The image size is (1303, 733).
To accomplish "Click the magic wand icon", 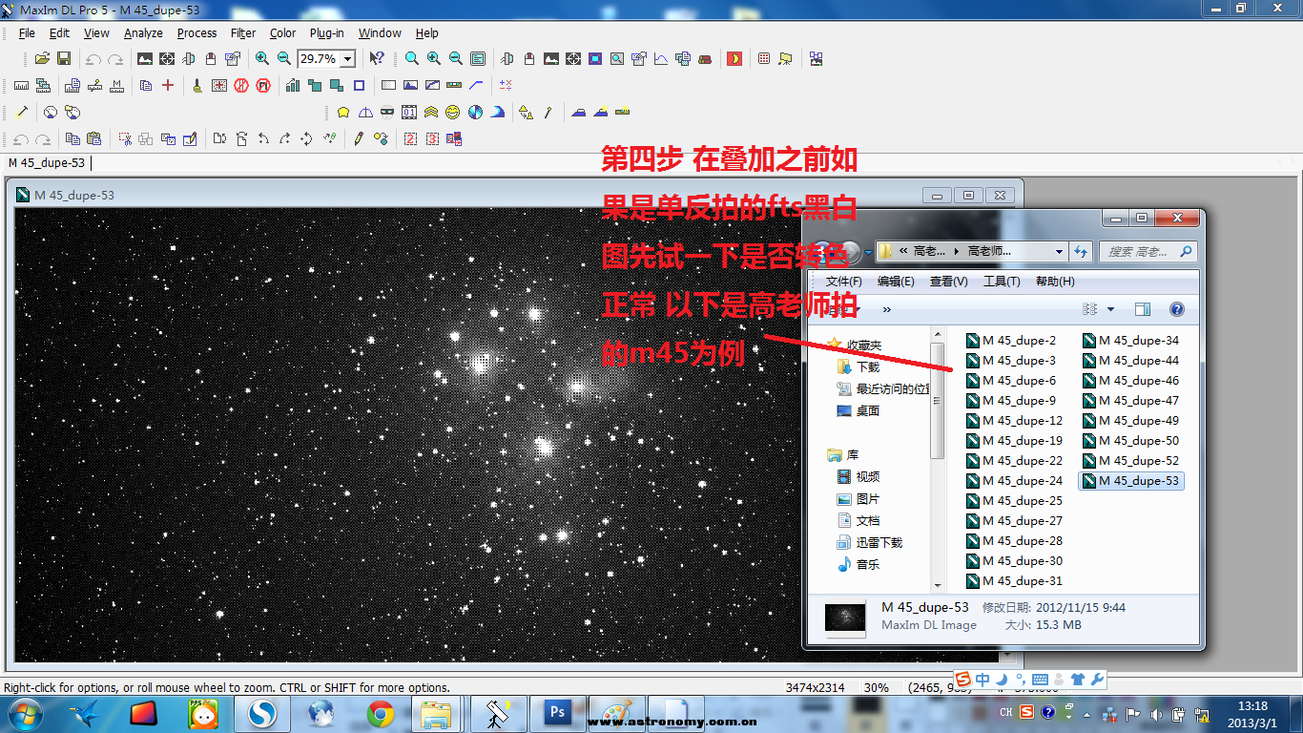I will click(x=22, y=112).
